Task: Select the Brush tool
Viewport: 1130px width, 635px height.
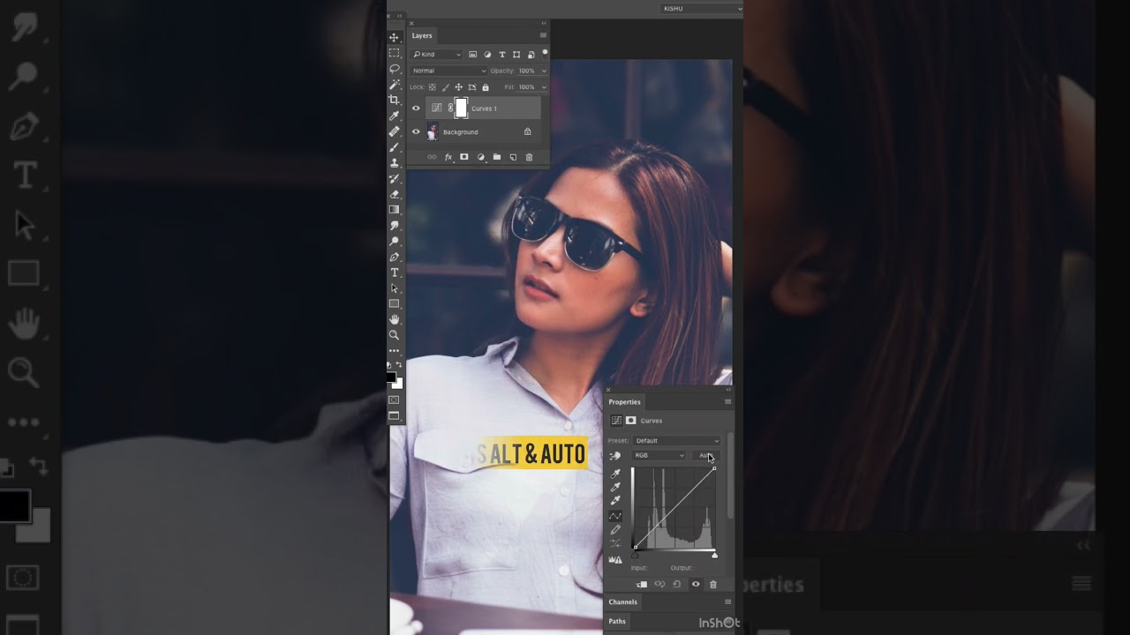Action: 395,147
